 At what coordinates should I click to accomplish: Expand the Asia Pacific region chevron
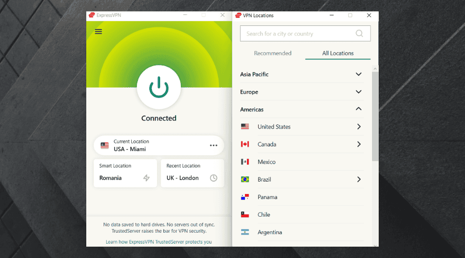(x=359, y=74)
